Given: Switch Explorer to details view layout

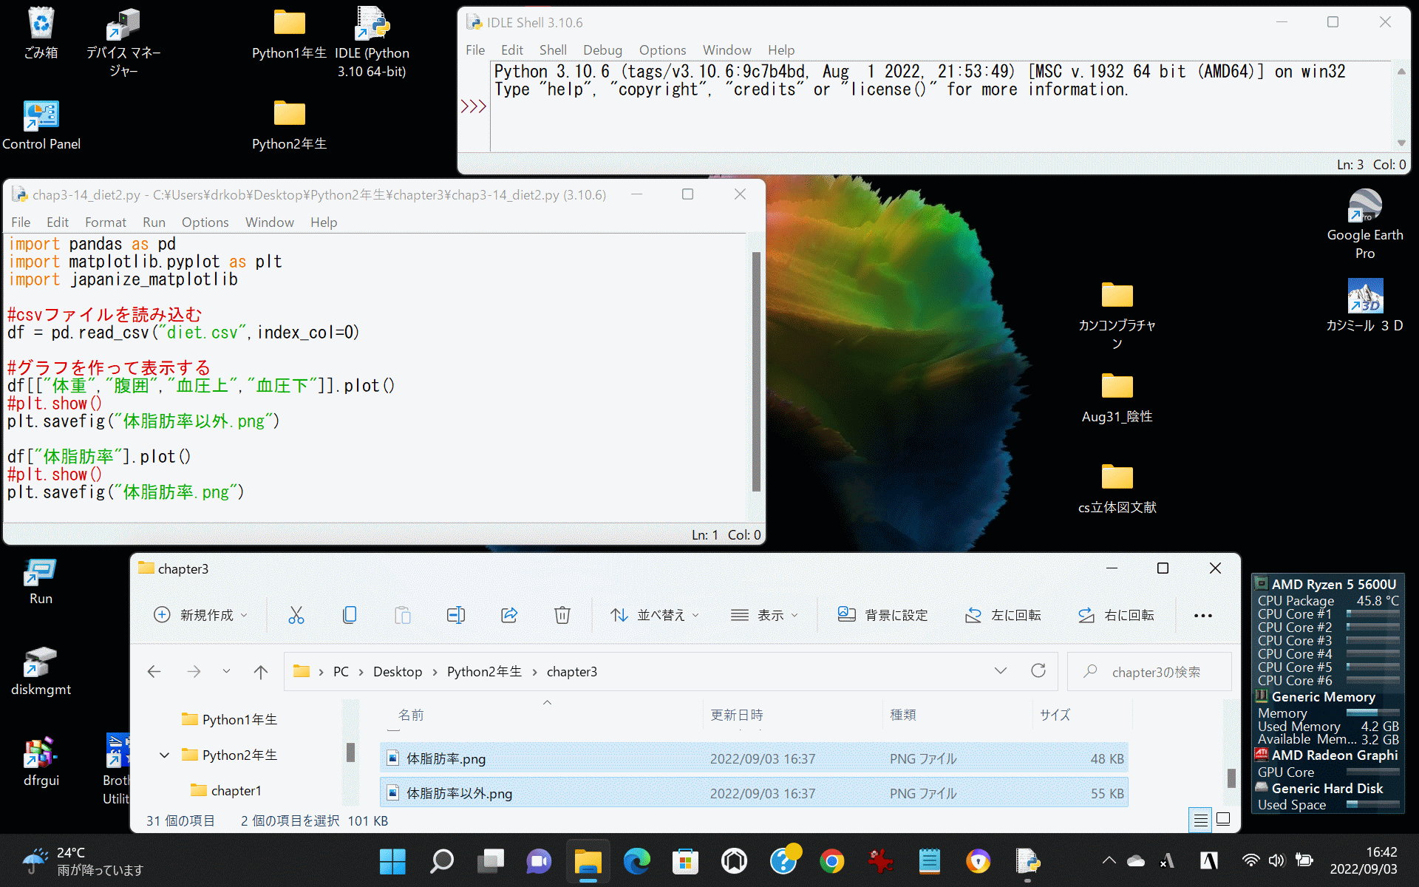Looking at the screenshot, I should (x=1200, y=820).
